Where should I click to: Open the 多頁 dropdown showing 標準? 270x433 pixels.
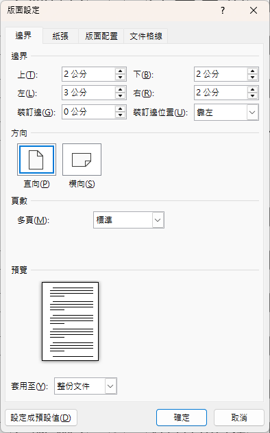click(x=129, y=220)
